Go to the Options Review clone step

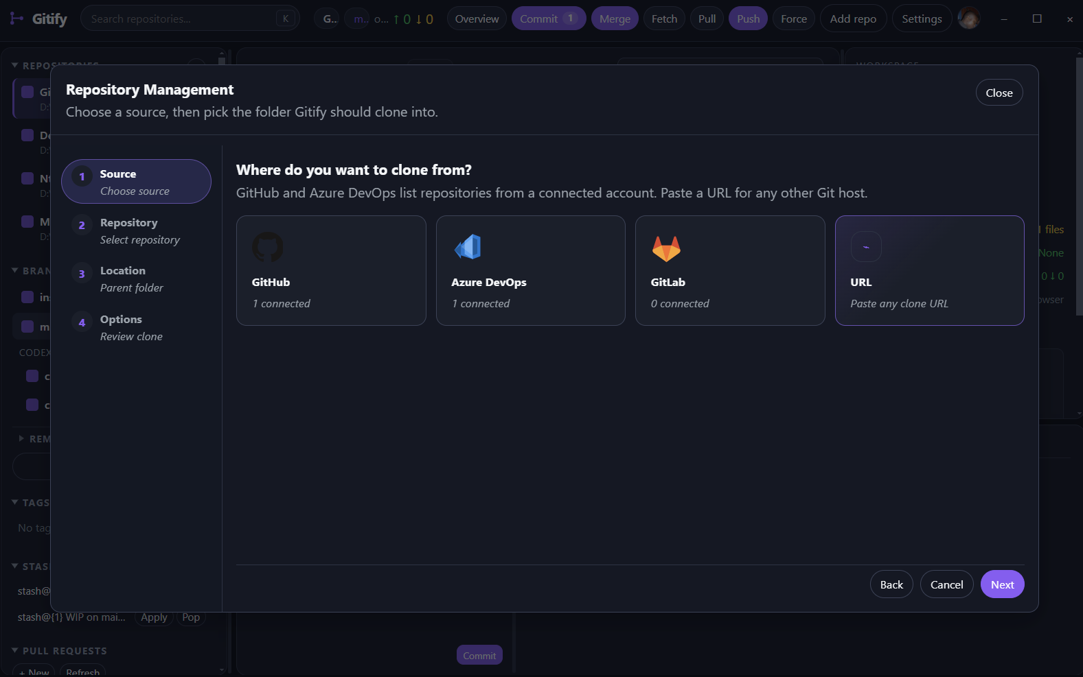coord(136,328)
